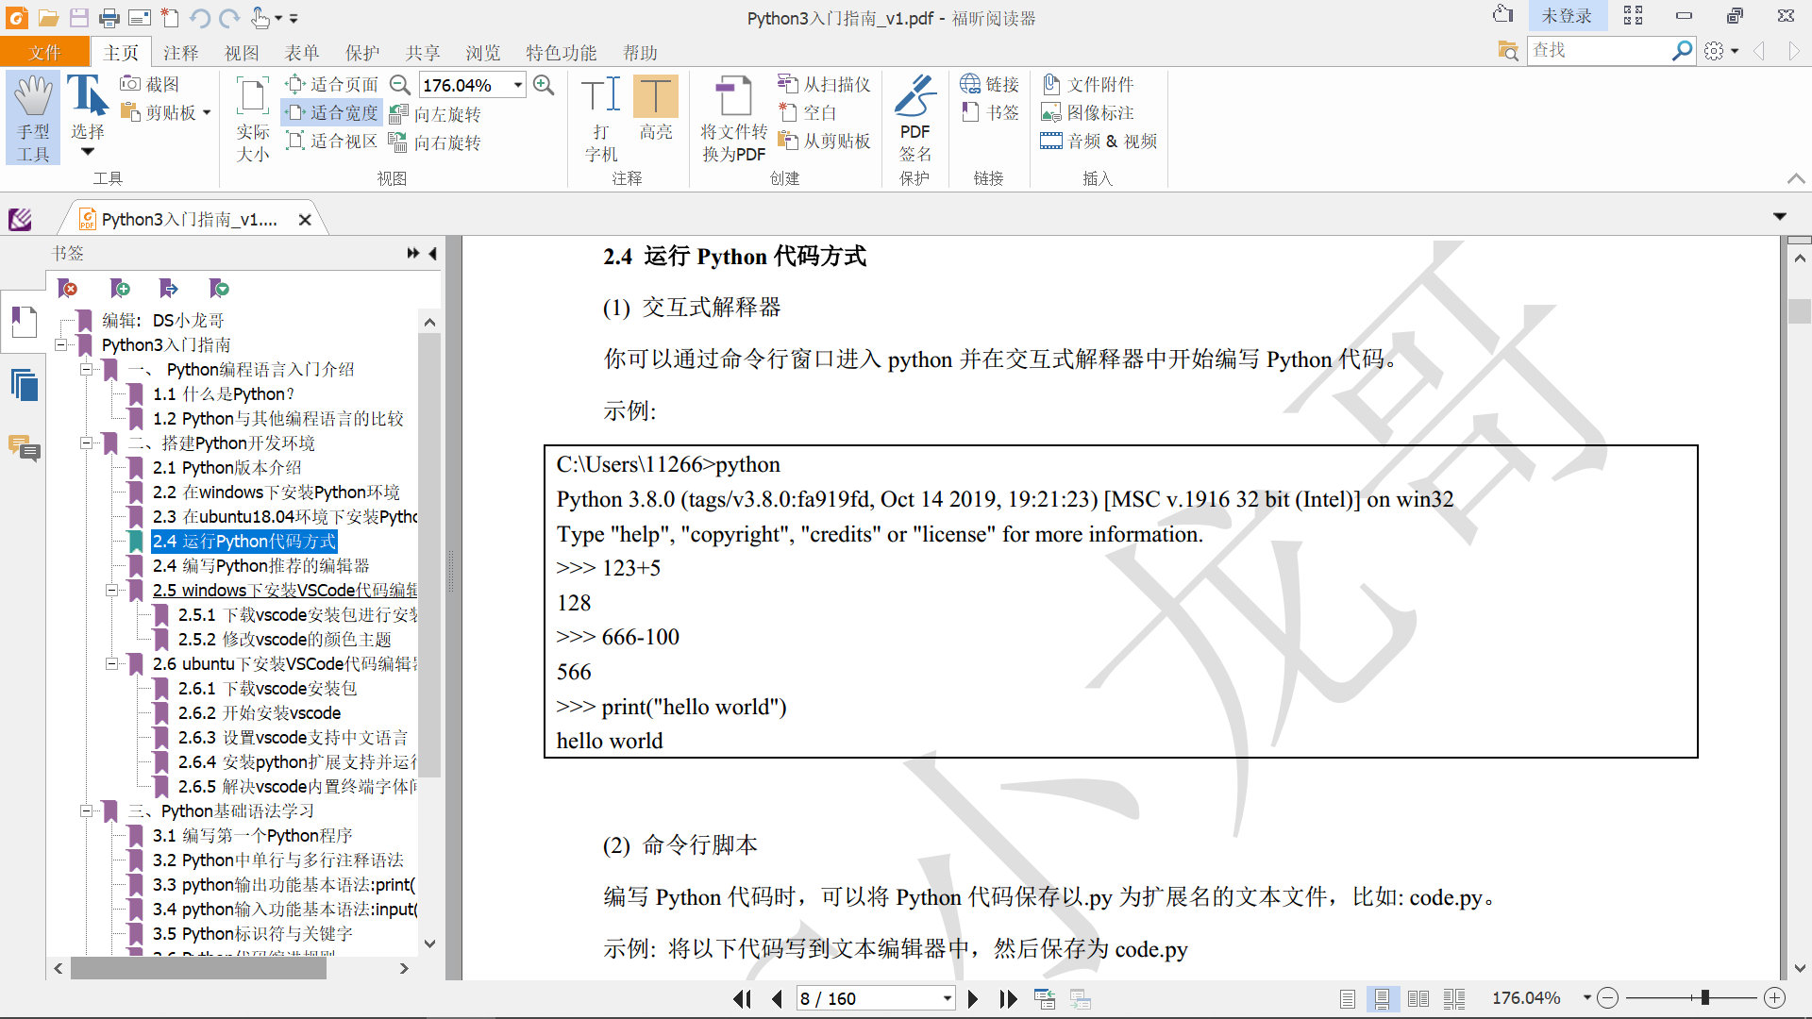This screenshot has height=1019, width=1812.
Task: Open bookmark 3.1 编写第一个Python程序
Action: tap(252, 835)
